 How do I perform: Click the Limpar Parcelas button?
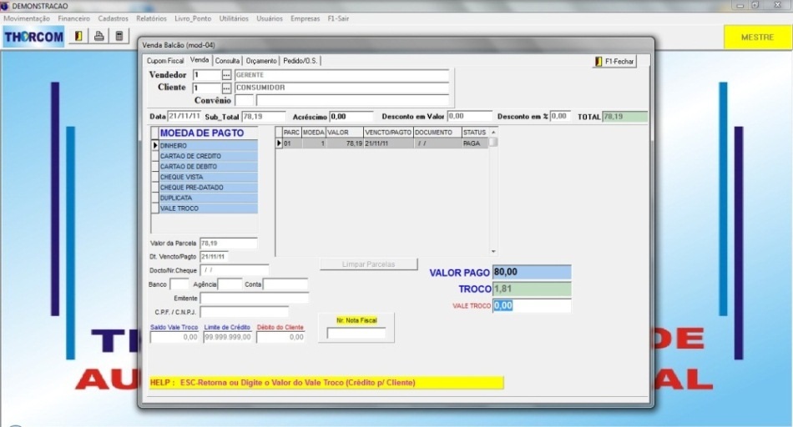[368, 264]
